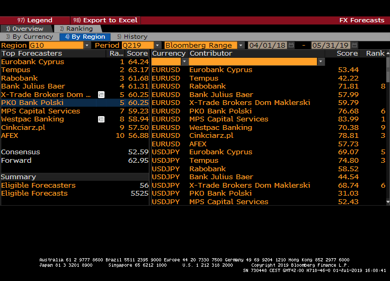The image size is (390, 281).
Task: Expand the Region G10 dropdown
Action: (x=86, y=46)
